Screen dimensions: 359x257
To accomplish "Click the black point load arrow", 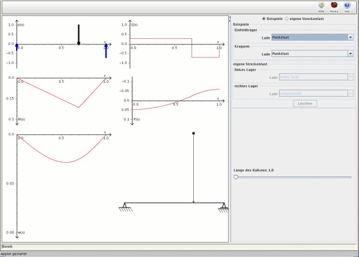I will point(79,34).
